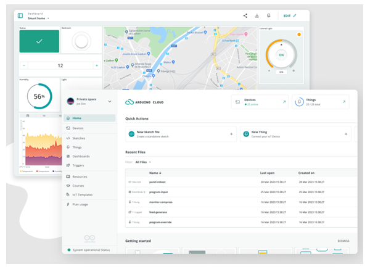Click the notification bell icon
Screen dimensions: 370x269
tap(268, 15)
